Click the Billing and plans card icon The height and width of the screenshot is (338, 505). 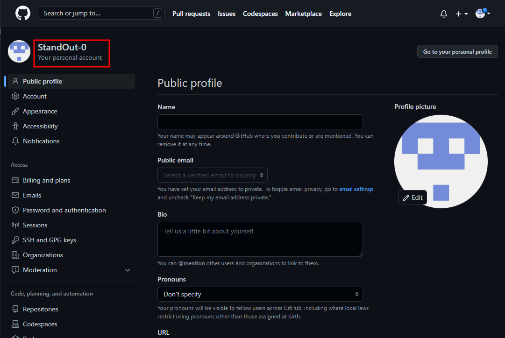(15, 180)
